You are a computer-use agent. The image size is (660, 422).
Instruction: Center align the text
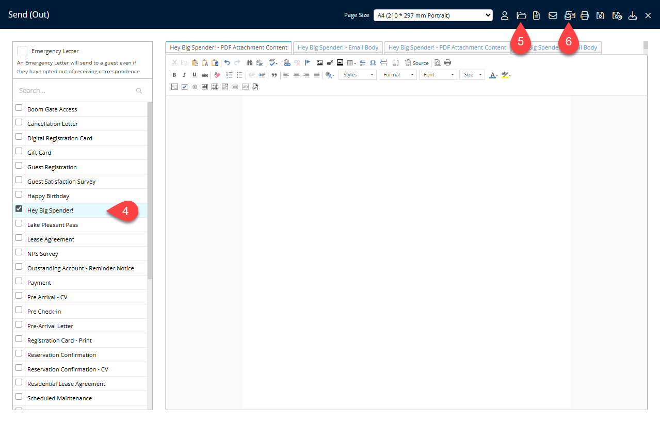click(x=296, y=75)
